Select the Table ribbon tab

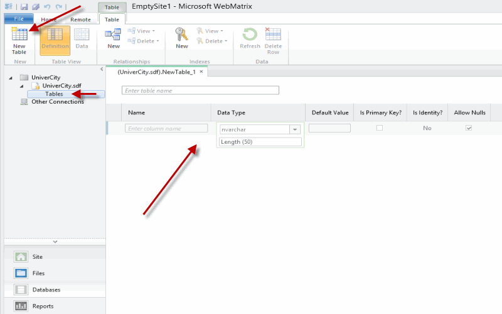click(x=112, y=19)
